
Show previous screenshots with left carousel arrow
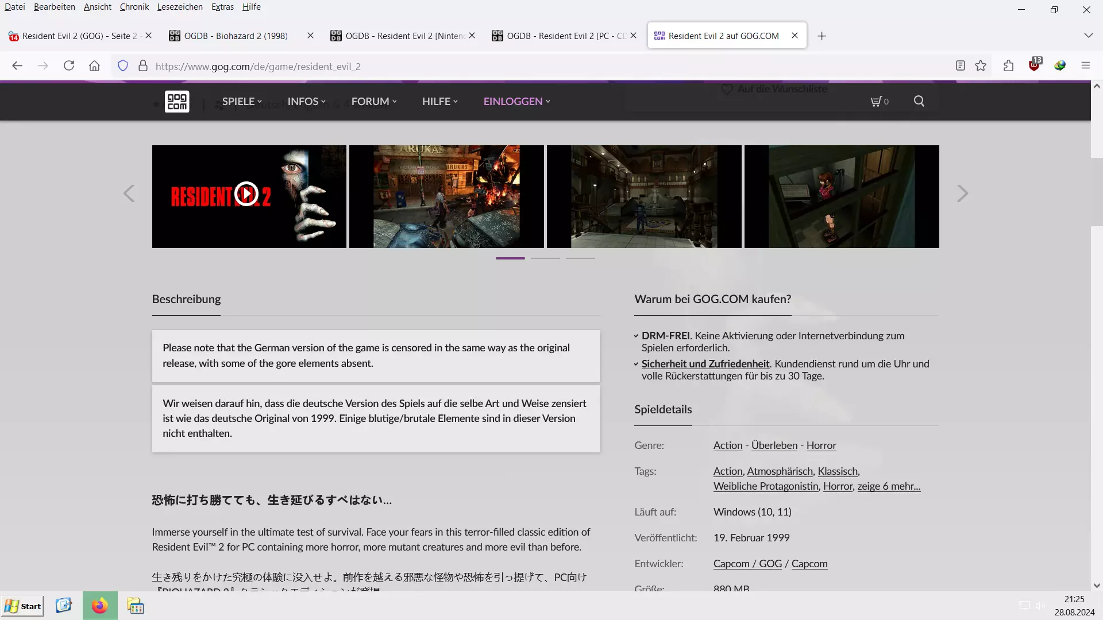pyautogui.click(x=129, y=193)
